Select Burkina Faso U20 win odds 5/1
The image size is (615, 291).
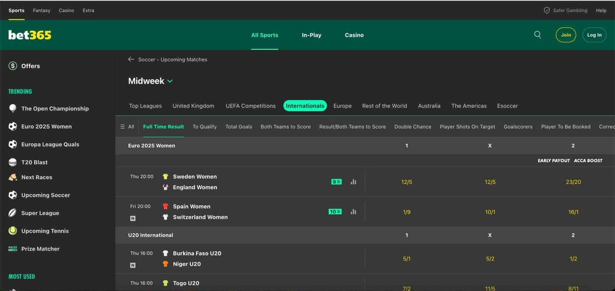point(406,259)
